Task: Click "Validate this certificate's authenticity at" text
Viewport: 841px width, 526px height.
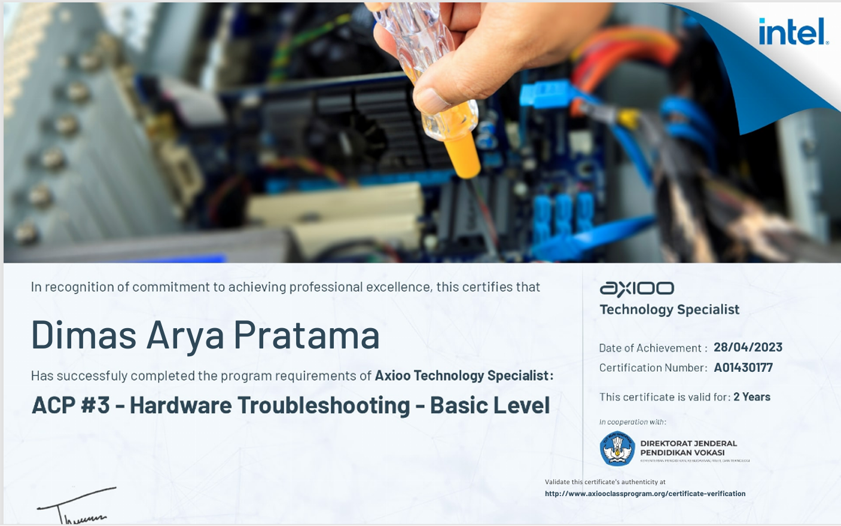Action: [x=605, y=482]
